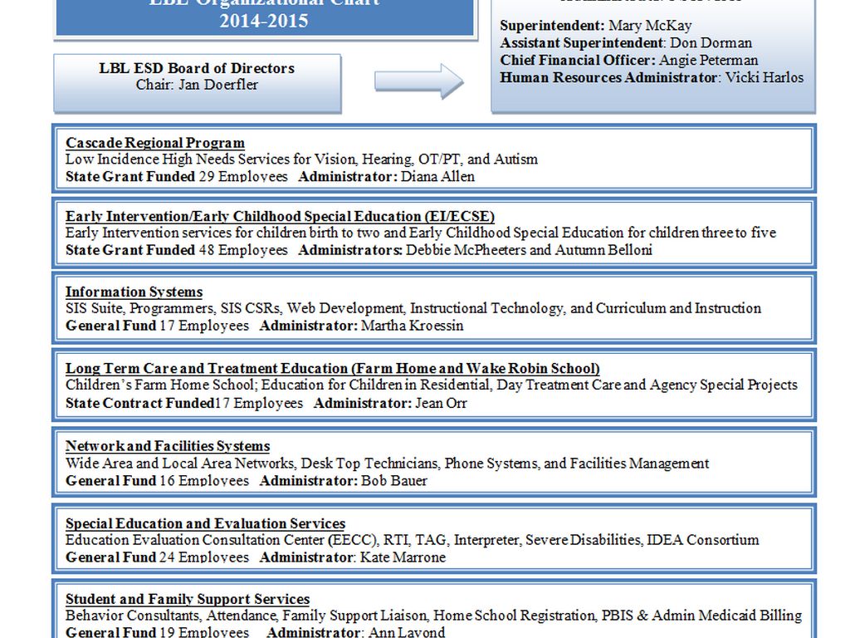
Task: Click administrator name Martha Kroessin
Action: tap(412, 326)
